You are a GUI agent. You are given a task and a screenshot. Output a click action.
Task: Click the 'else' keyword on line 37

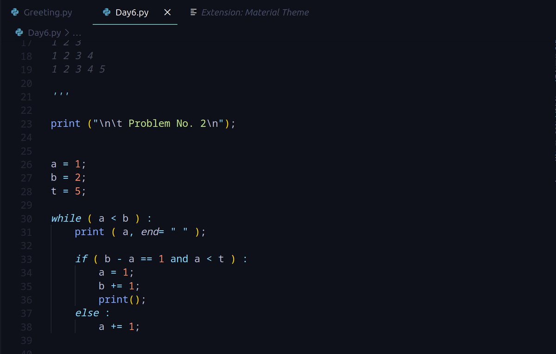pos(87,313)
